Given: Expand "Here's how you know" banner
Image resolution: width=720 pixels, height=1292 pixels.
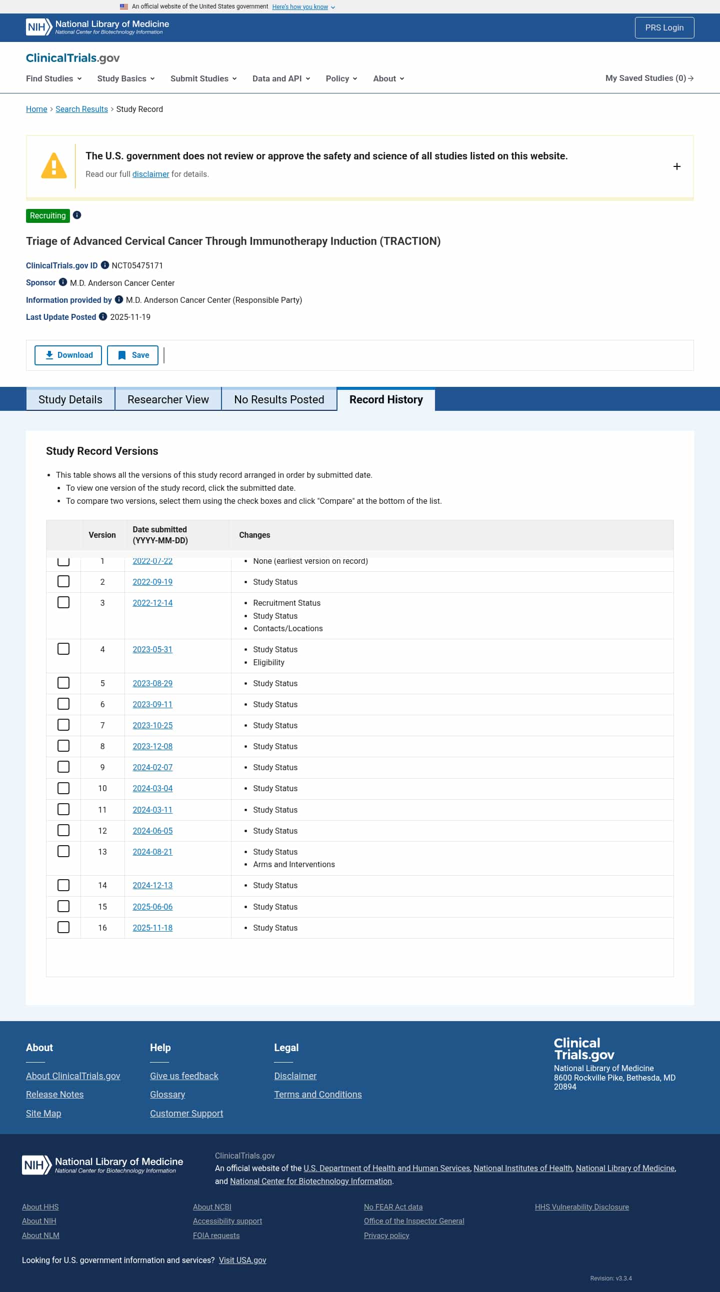Looking at the screenshot, I should pos(303,7).
